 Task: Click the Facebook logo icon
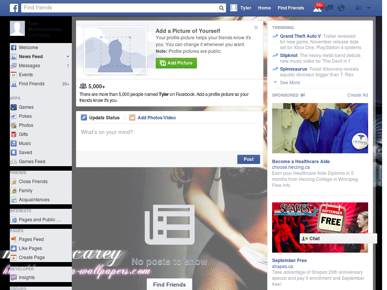point(14,8)
